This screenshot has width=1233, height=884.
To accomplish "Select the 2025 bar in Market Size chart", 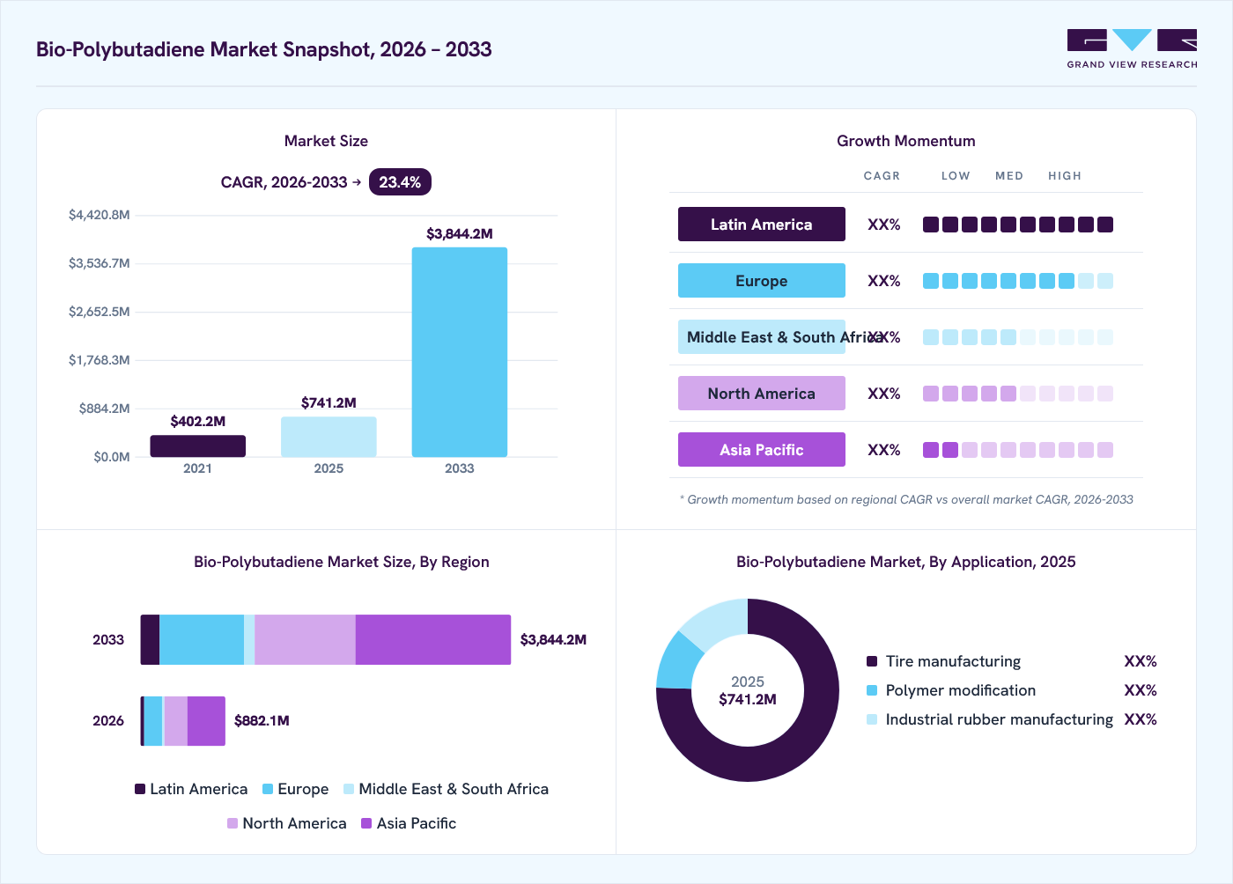I will click(329, 437).
